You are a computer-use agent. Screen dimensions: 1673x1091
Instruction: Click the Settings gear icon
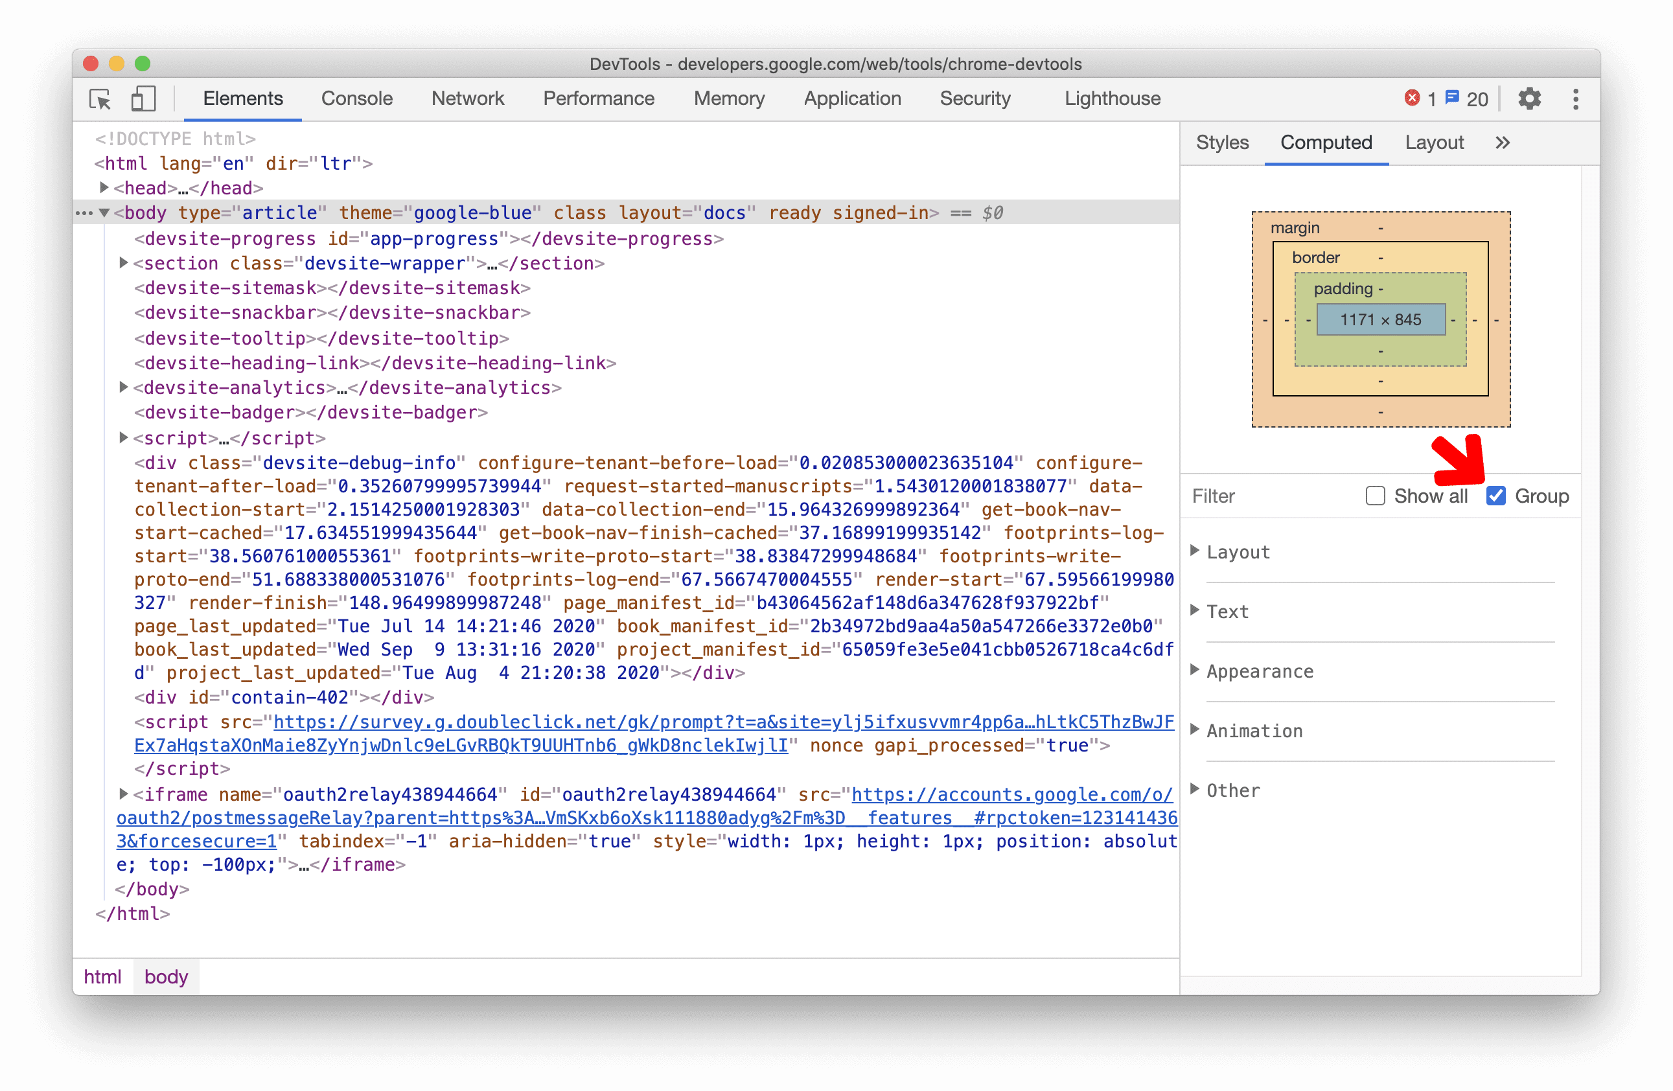pos(1529,98)
